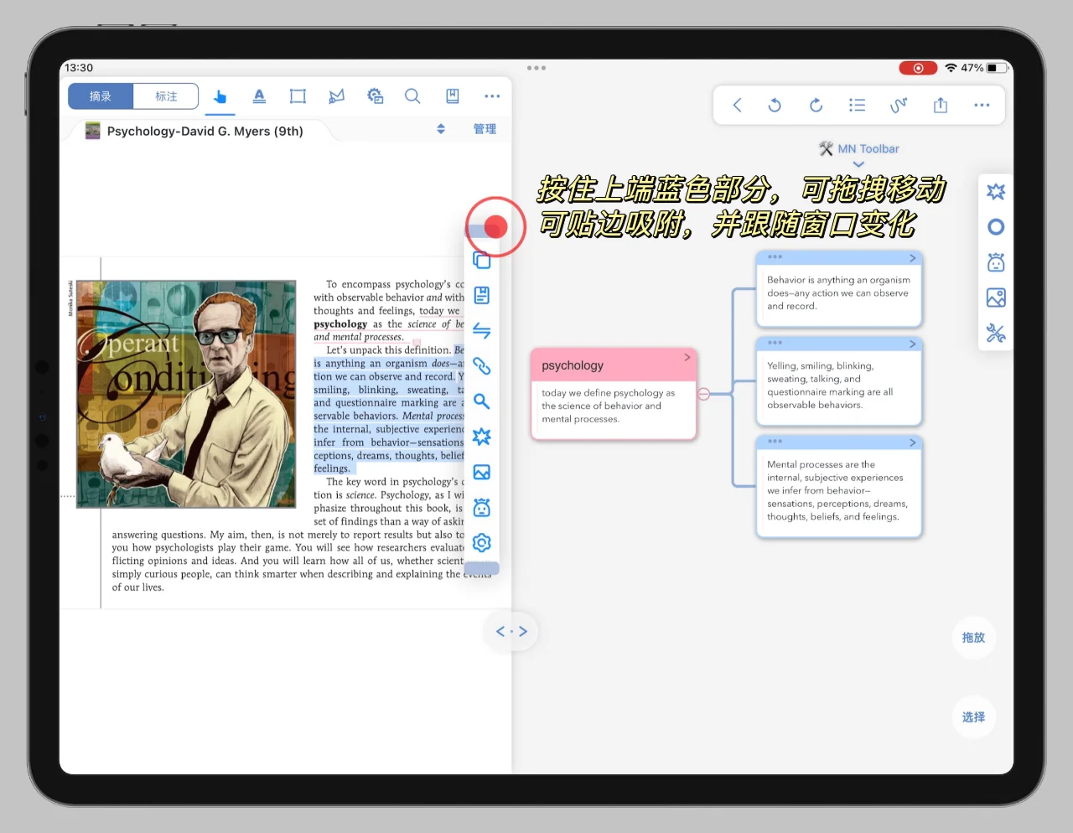Share the mindmap notebook
Image resolution: width=1073 pixels, height=833 pixels.
(x=941, y=105)
